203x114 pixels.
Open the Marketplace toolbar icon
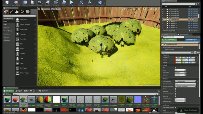click(32, 3)
